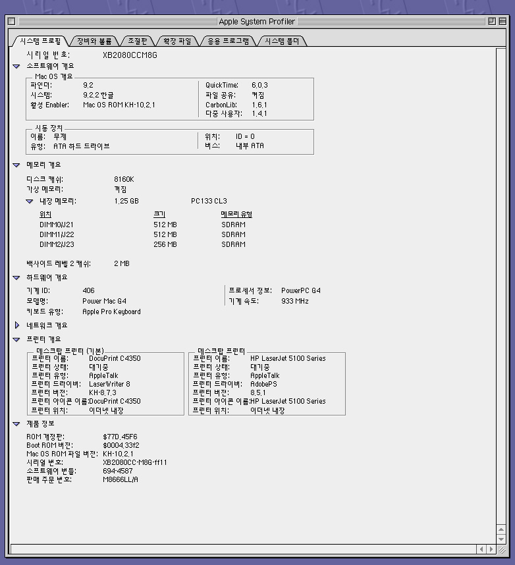Select the 확장 파일 tab

176,41
